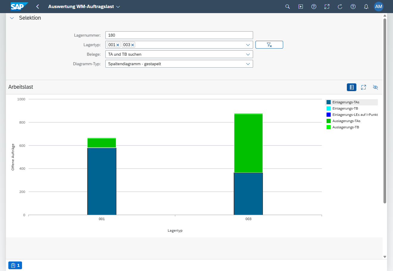The width and height of the screenshot is (393, 271).
Task: Select the 003 Lagertyp token
Action: pos(127,45)
